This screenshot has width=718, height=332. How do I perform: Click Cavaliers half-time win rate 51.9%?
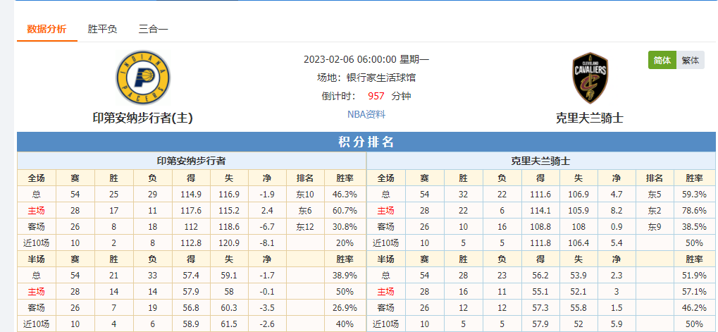pyautogui.click(x=694, y=275)
